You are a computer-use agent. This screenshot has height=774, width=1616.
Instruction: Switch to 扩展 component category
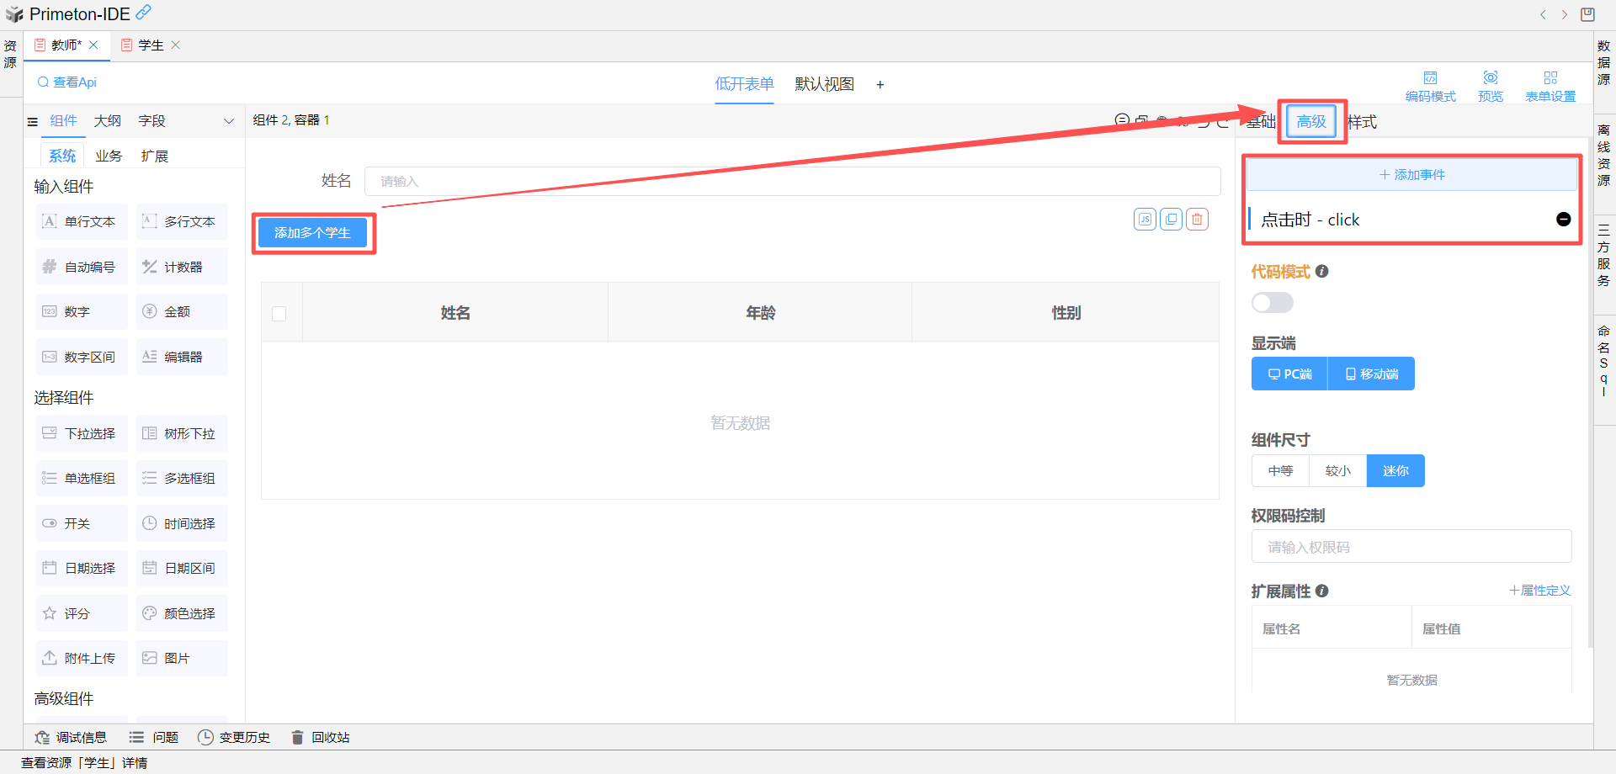155,156
